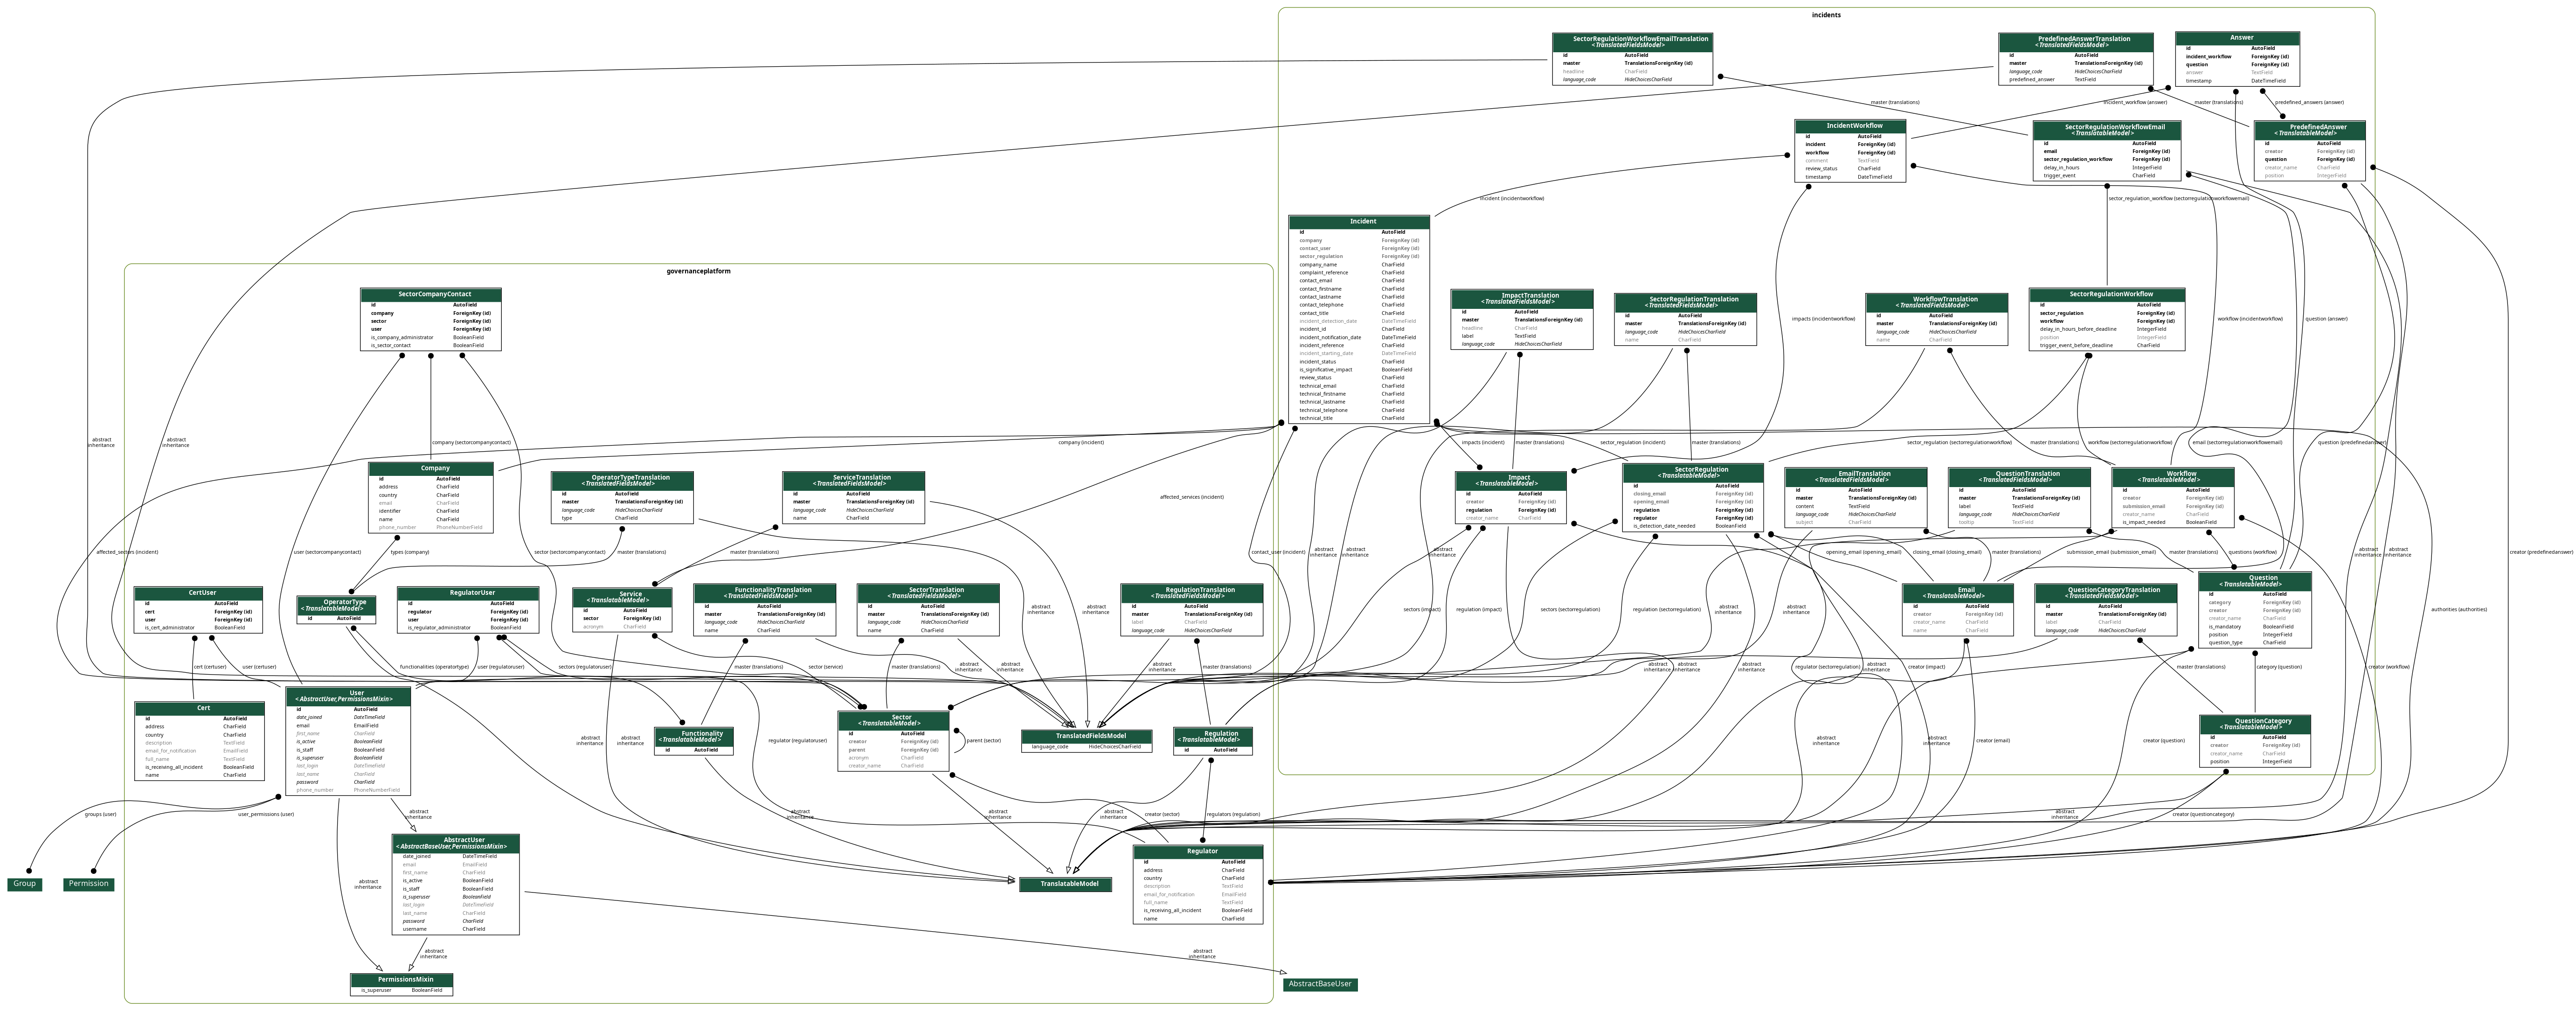Image resolution: width=2576 pixels, height=1011 pixels.
Task: Click the 'affected_services (incident)' edge label
Action: tap(1191, 497)
